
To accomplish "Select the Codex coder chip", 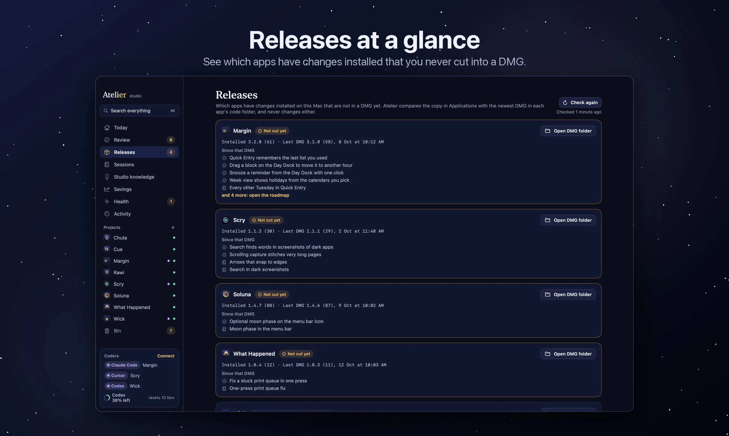I will coord(116,386).
